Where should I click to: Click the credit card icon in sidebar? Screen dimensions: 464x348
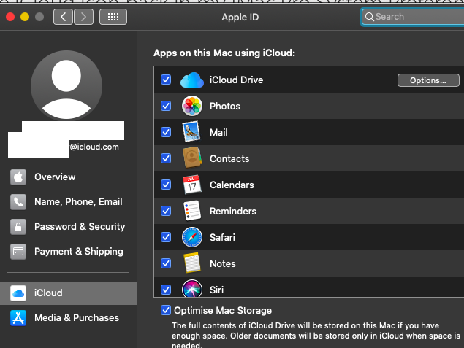tap(18, 252)
